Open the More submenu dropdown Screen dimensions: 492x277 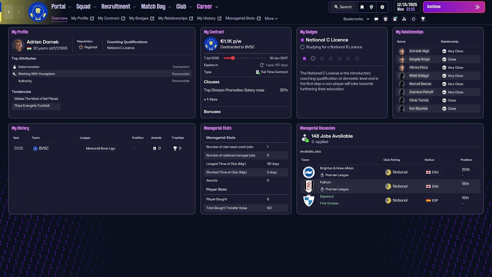tap(271, 18)
